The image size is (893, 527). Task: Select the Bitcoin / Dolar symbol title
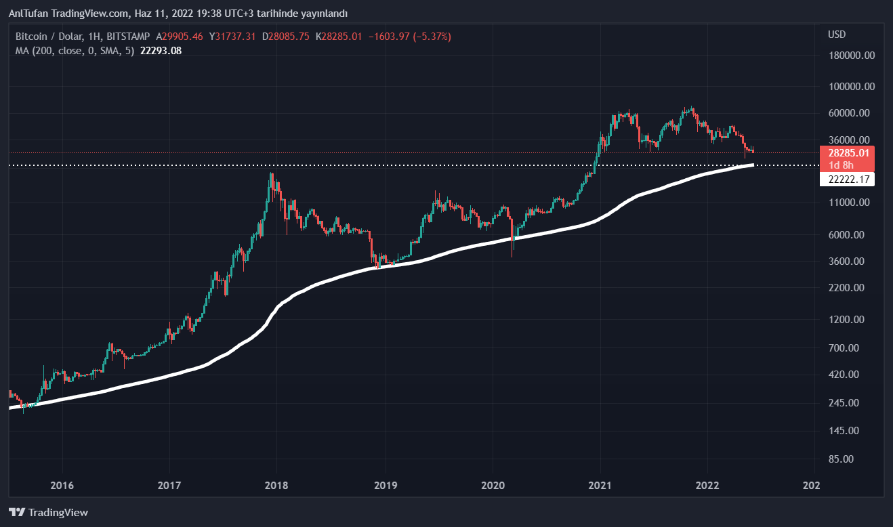point(49,37)
